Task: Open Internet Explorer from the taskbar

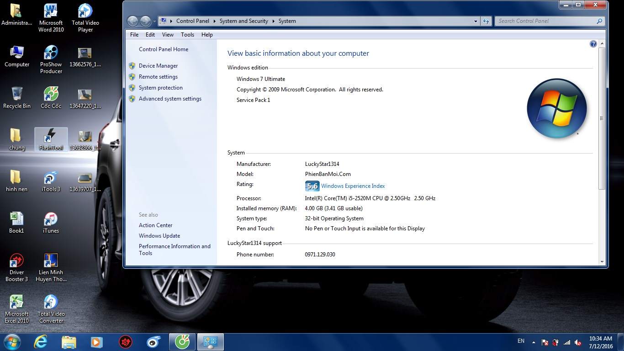Action: [x=41, y=341]
